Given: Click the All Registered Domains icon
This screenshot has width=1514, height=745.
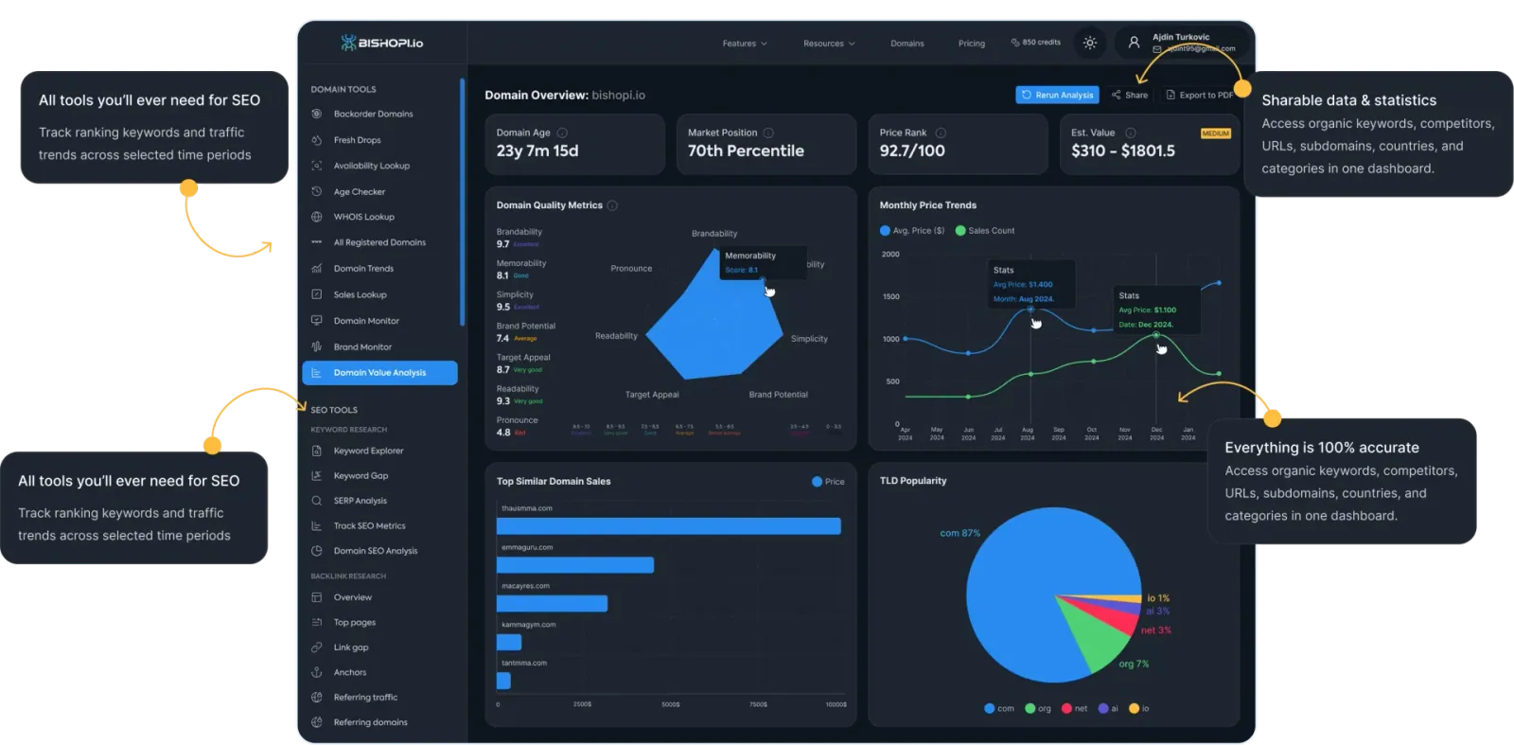Looking at the screenshot, I should pos(317,242).
